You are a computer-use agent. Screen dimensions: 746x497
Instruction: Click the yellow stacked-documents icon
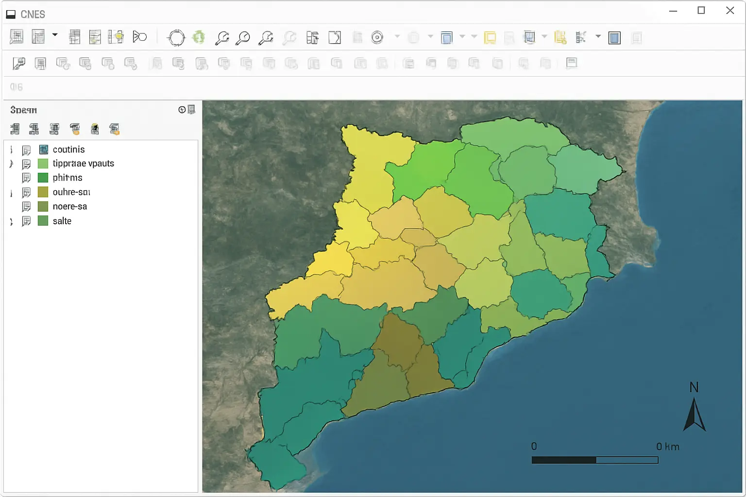[560, 37]
